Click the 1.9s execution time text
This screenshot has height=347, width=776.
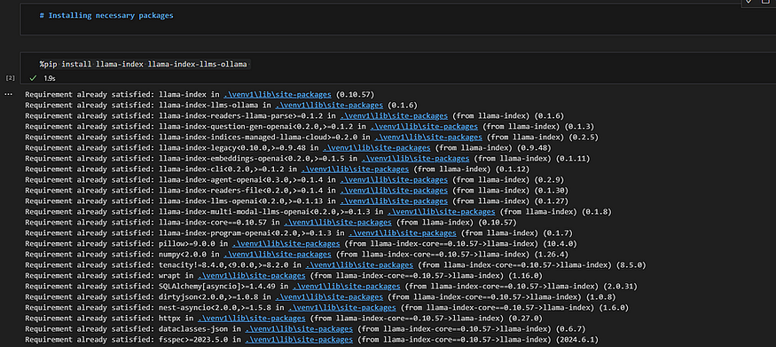[49, 78]
